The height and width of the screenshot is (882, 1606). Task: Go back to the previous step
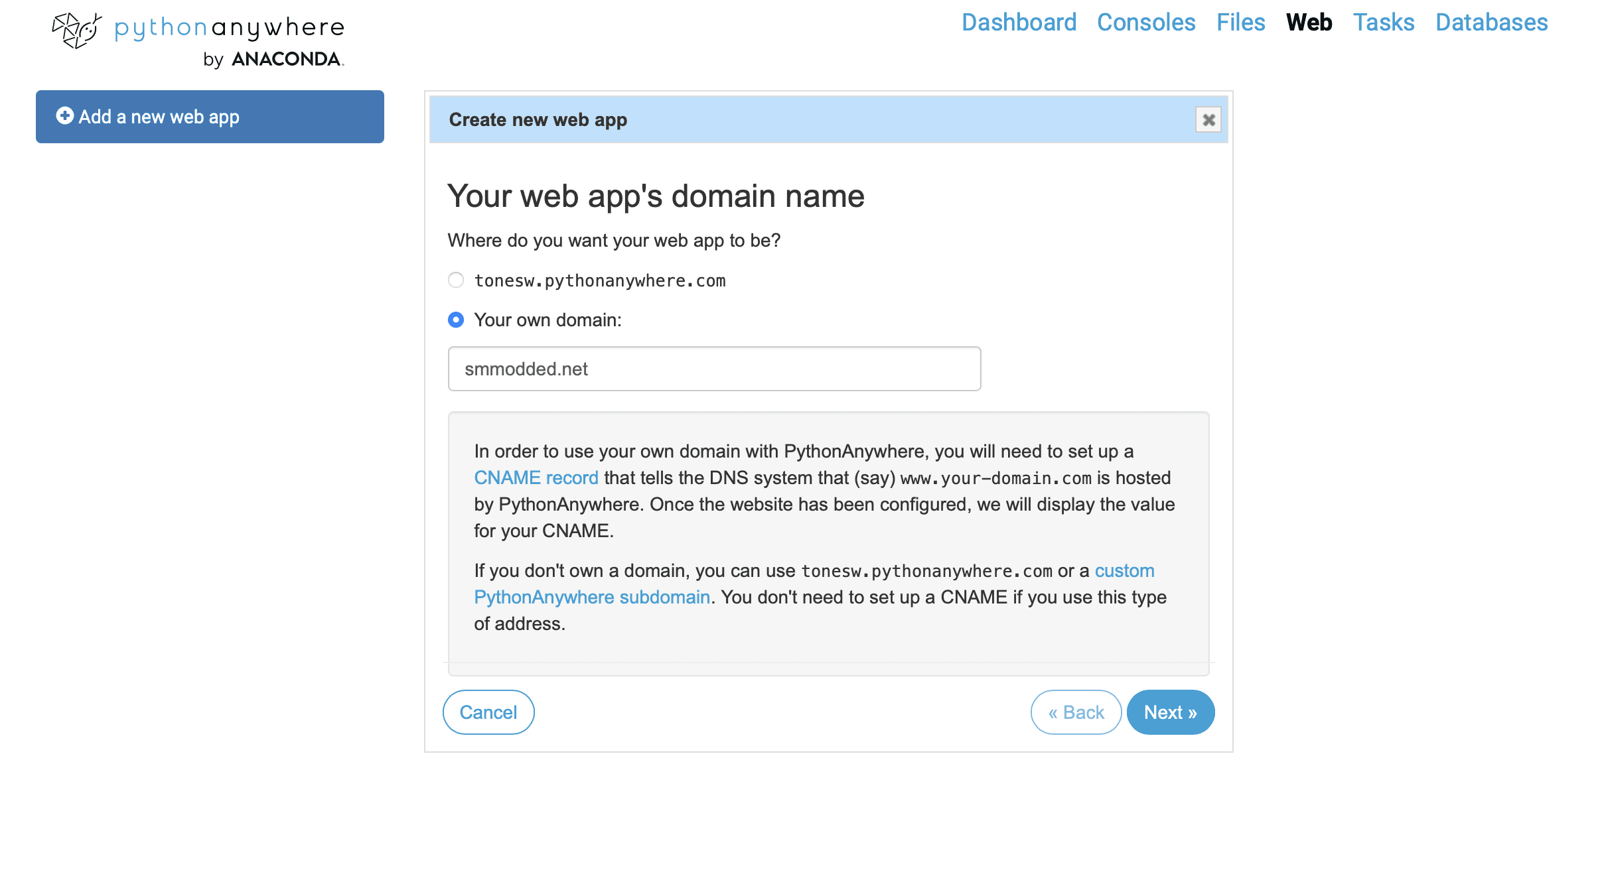point(1076,712)
